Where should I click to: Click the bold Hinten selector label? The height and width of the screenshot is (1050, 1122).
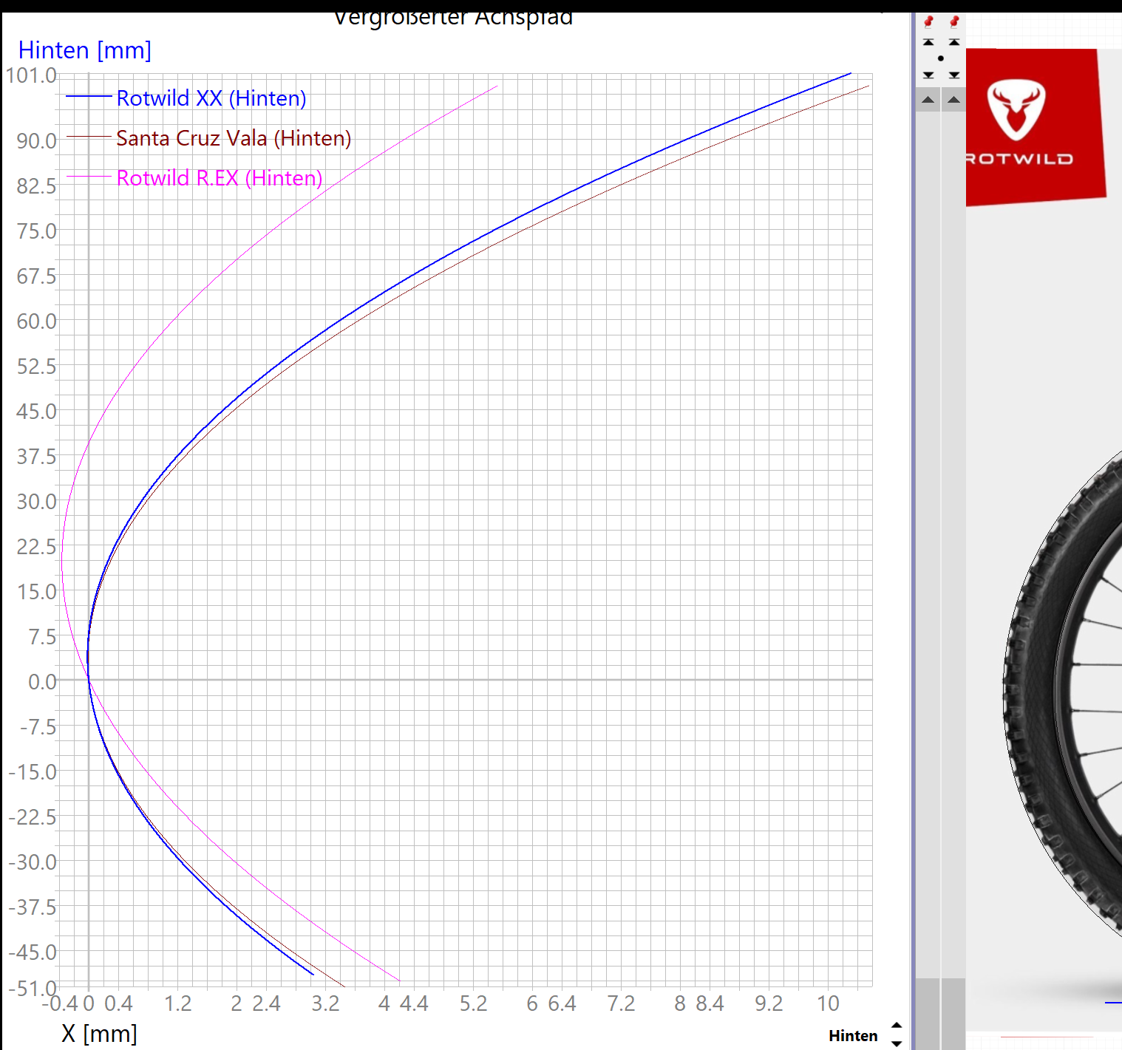click(x=853, y=1036)
